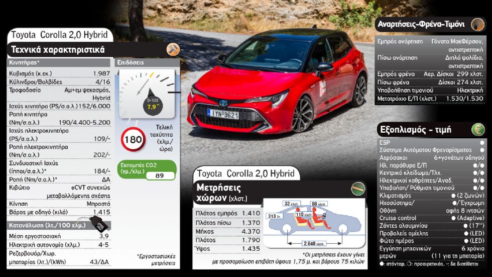Click the 'Κίνηση' row showing Μπροστά
Viewport: 492px width, 277px height.
59,204
